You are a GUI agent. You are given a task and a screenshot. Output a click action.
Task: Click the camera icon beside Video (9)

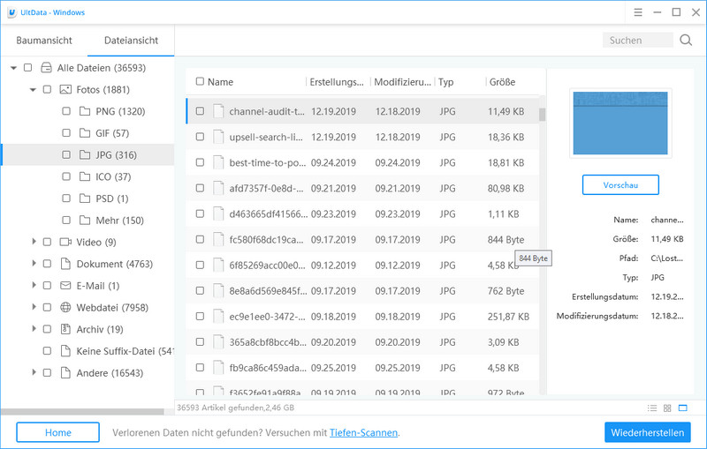pos(65,242)
